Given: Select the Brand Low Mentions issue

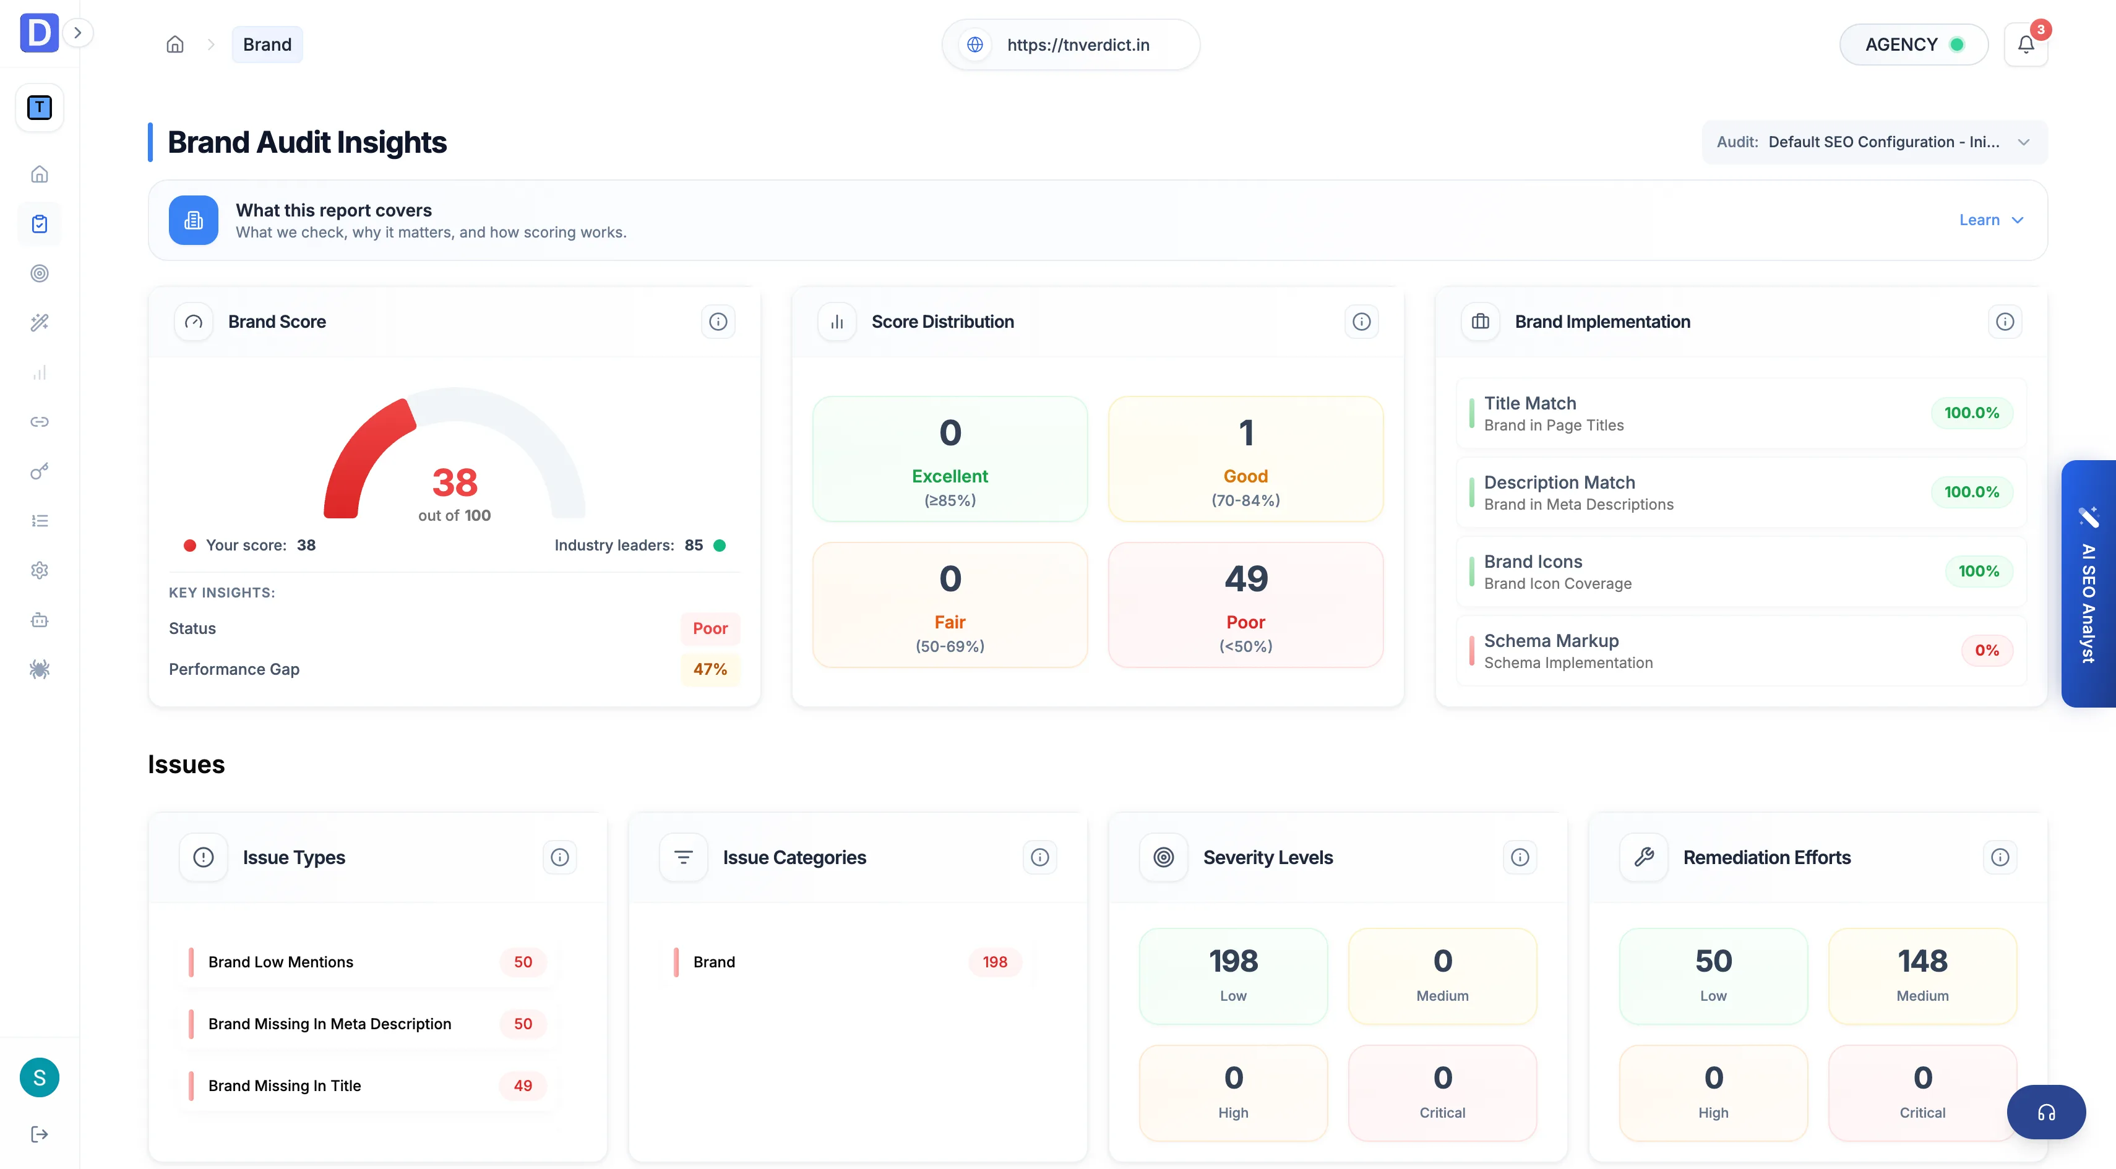Looking at the screenshot, I should (369, 962).
